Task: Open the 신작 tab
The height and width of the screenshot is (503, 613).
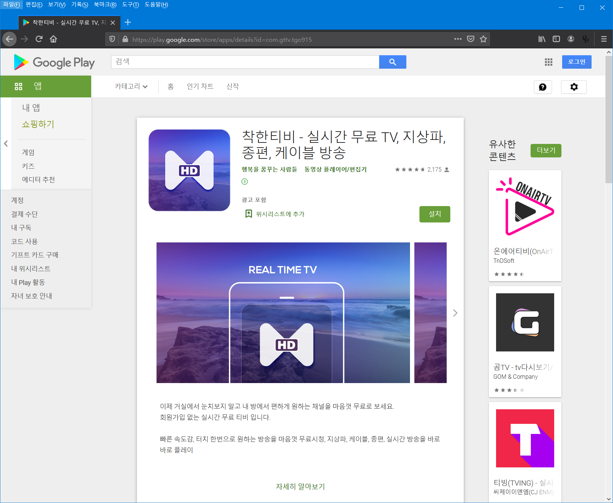Action: click(x=232, y=86)
